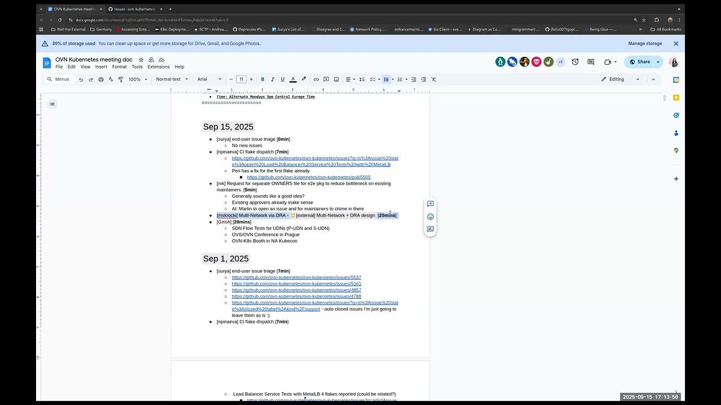Screen dimensions: 721x405
Task: Click the Clear formatting icon
Action: click(x=434, y=79)
